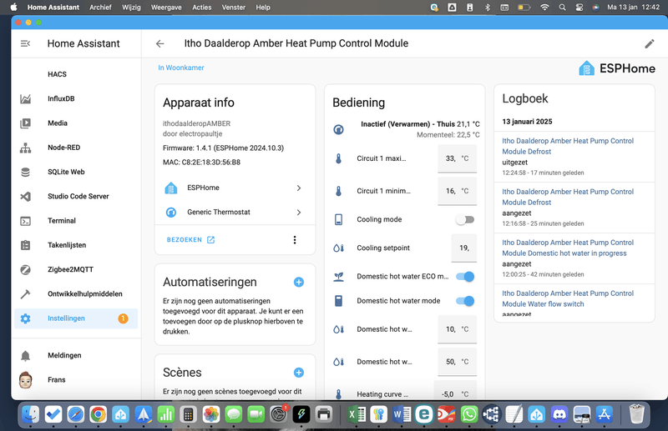This screenshot has width=668, height=431.
Task: Go back using the arrow icon
Action: 159,43
